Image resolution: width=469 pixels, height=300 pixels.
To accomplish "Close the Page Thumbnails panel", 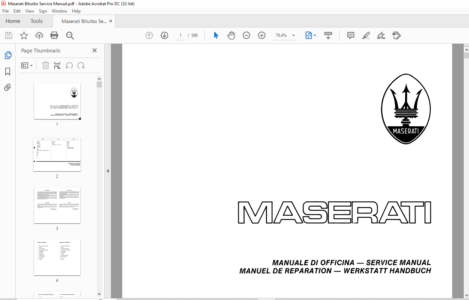I will (x=95, y=50).
